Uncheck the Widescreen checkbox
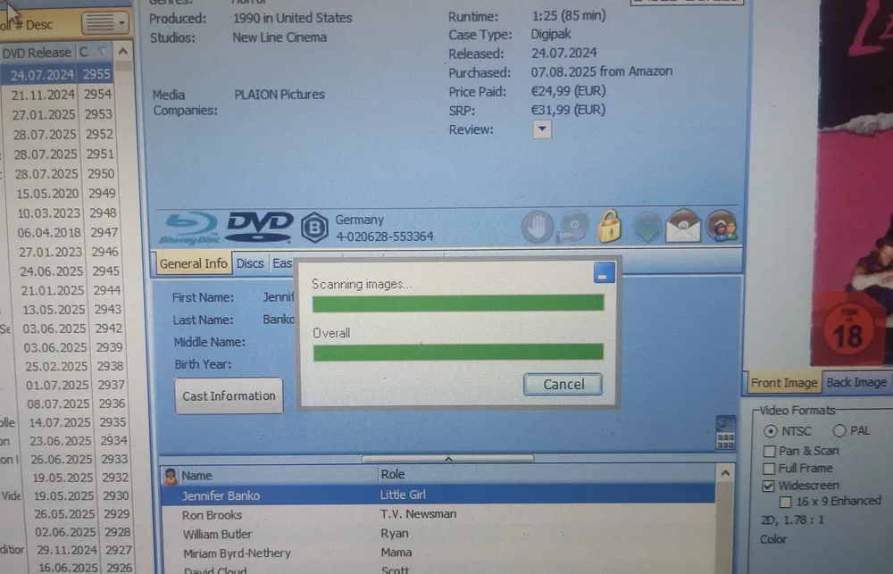The width and height of the screenshot is (893, 574). (x=769, y=486)
